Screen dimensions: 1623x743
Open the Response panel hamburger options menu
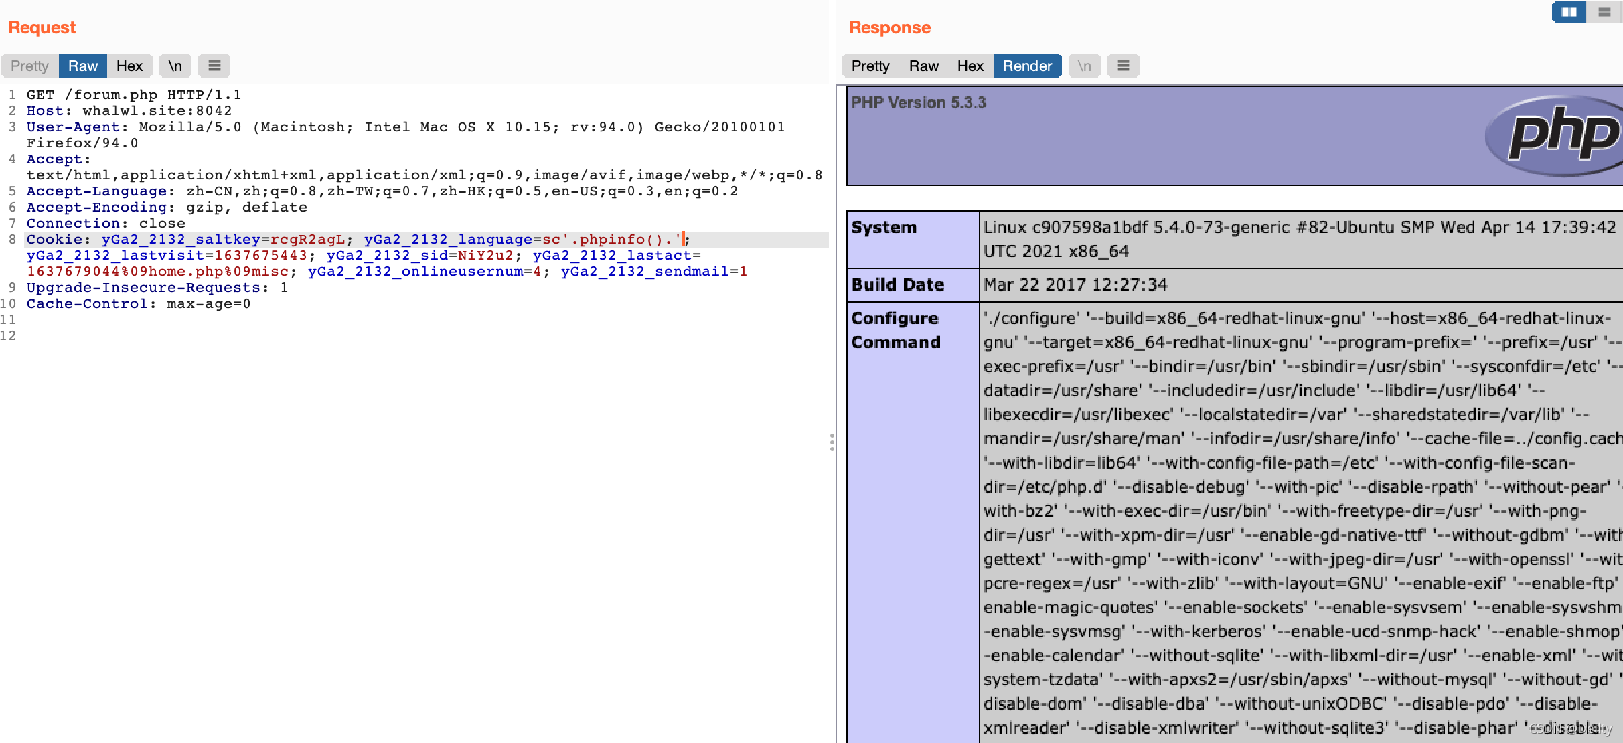[x=1124, y=66]
